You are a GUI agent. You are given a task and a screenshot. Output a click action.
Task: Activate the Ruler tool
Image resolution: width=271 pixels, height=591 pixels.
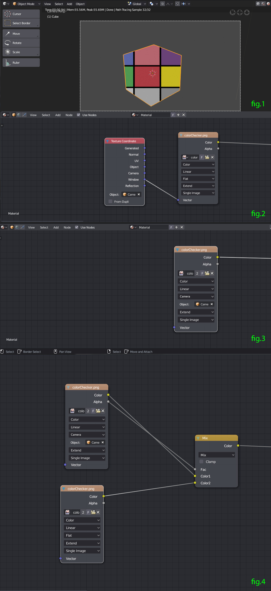click(21, 63)
